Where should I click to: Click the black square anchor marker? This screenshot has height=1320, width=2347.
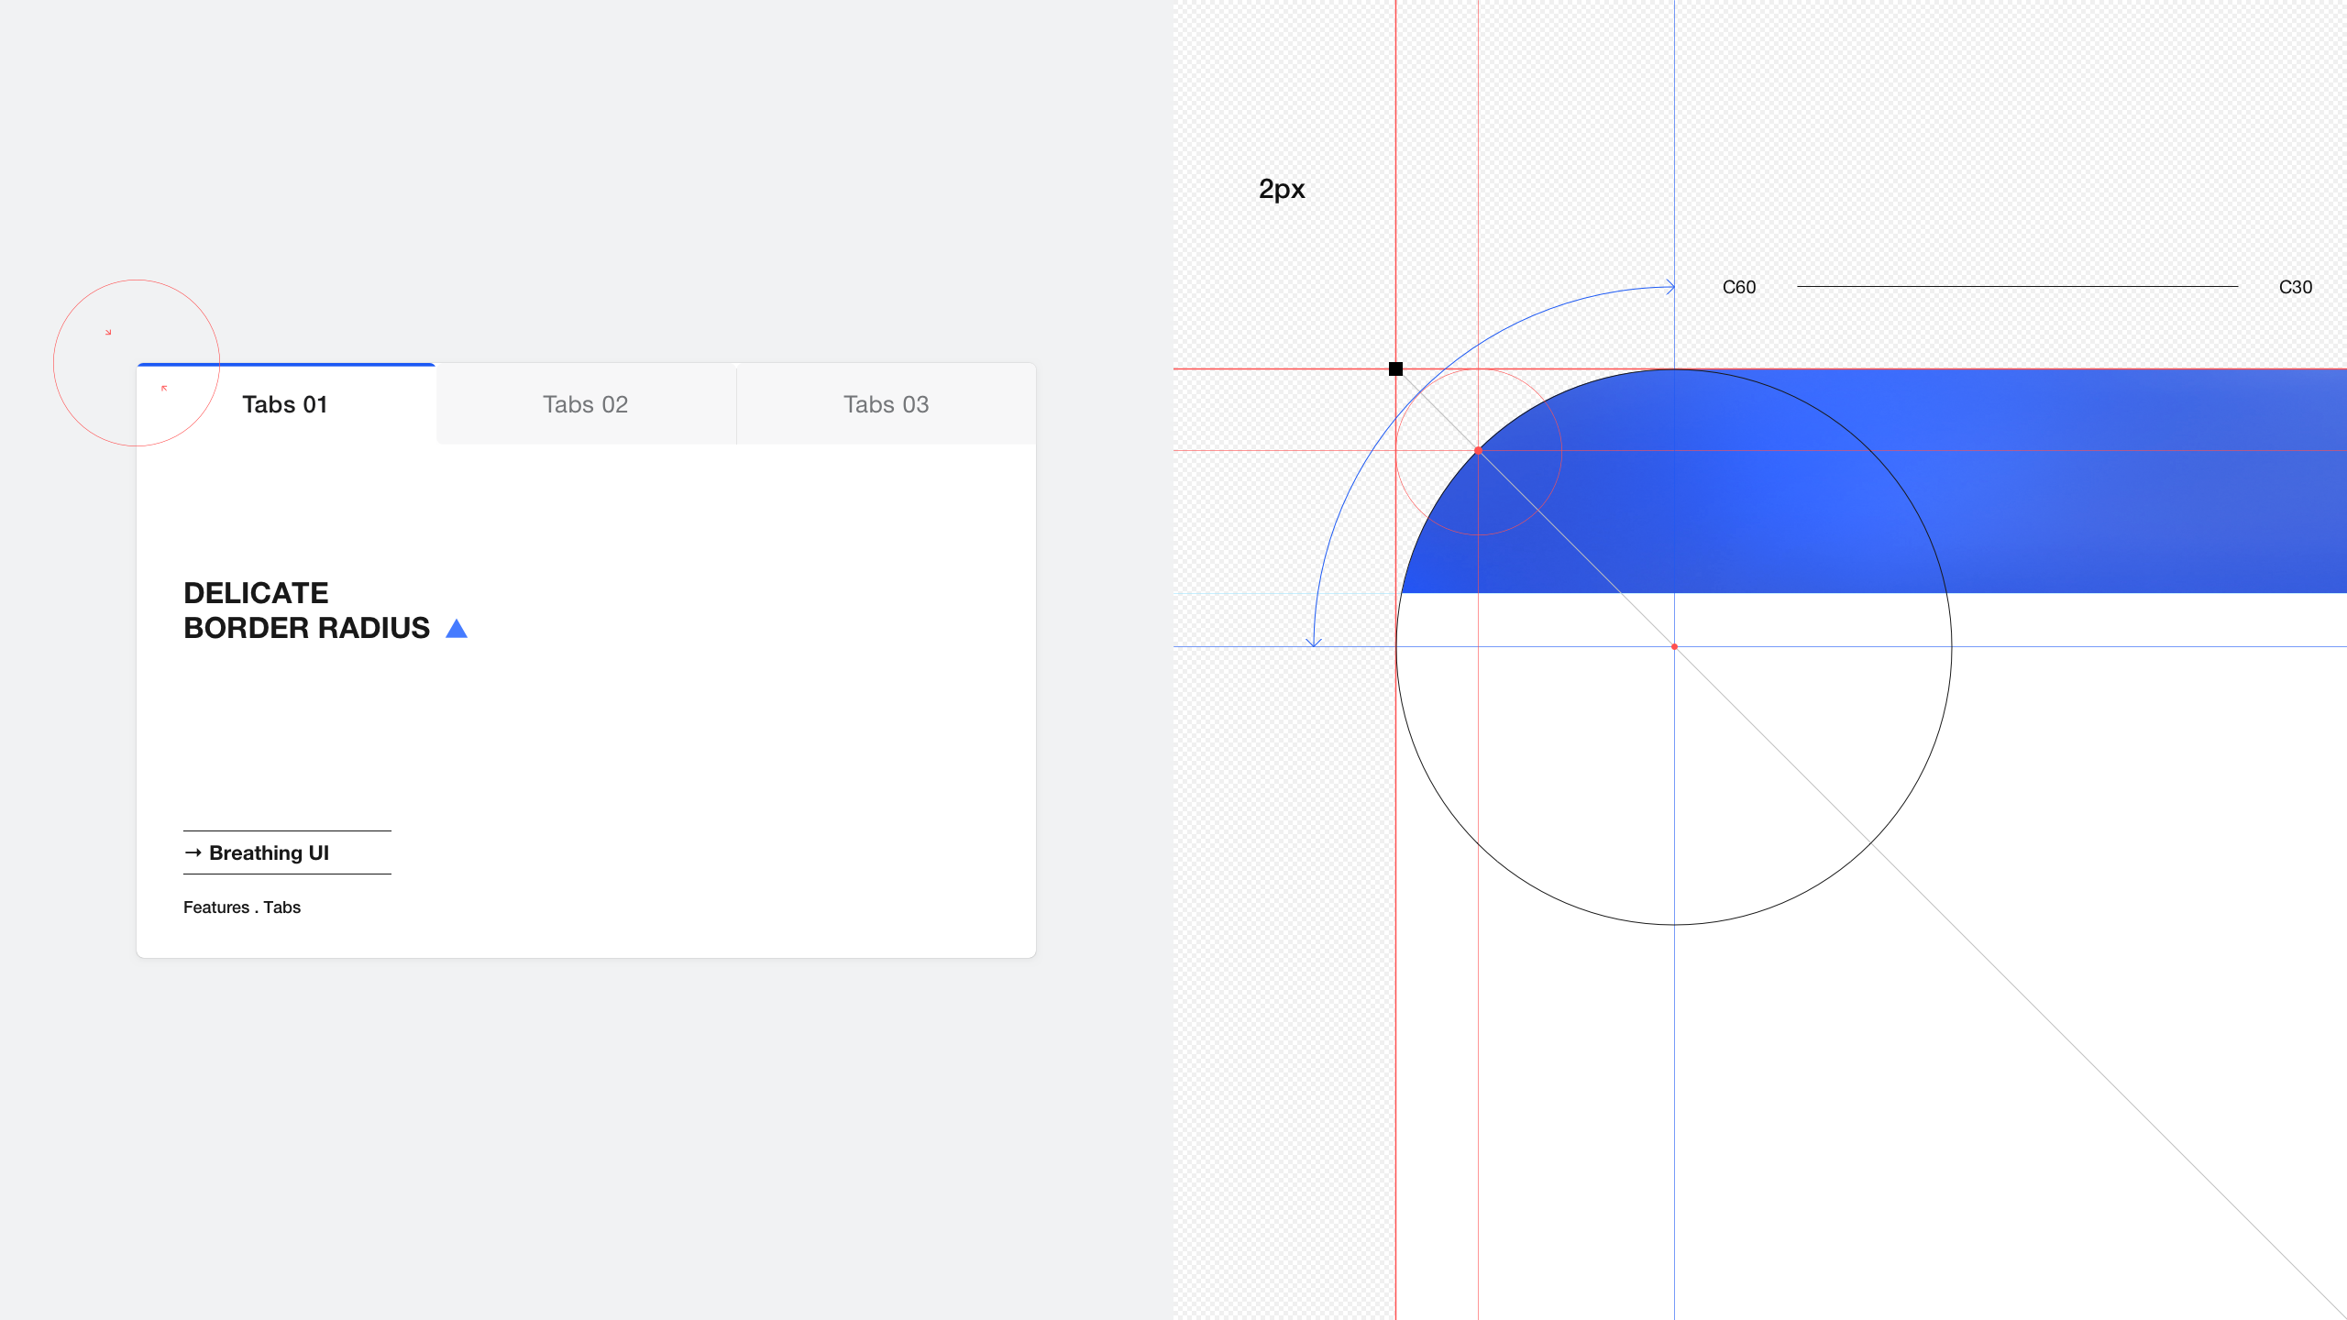pos(1396,368)
